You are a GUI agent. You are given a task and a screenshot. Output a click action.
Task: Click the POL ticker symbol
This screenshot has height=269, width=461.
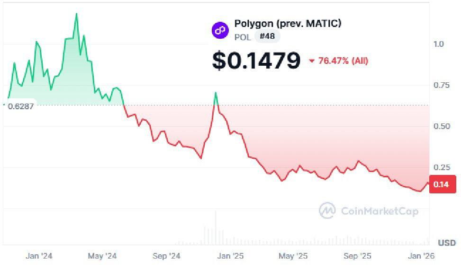pos(243,36)
